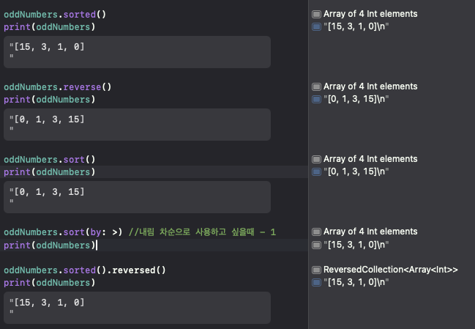Screen dimensions: 475x329
Task: Show result icon for sort(by: >) row
Action: click(x=316, y=232)
